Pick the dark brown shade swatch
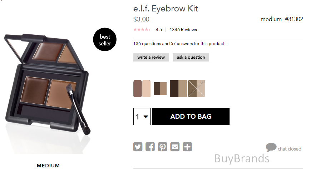The height and width of the screenshot is (172, 315). (x=178, y=89)
